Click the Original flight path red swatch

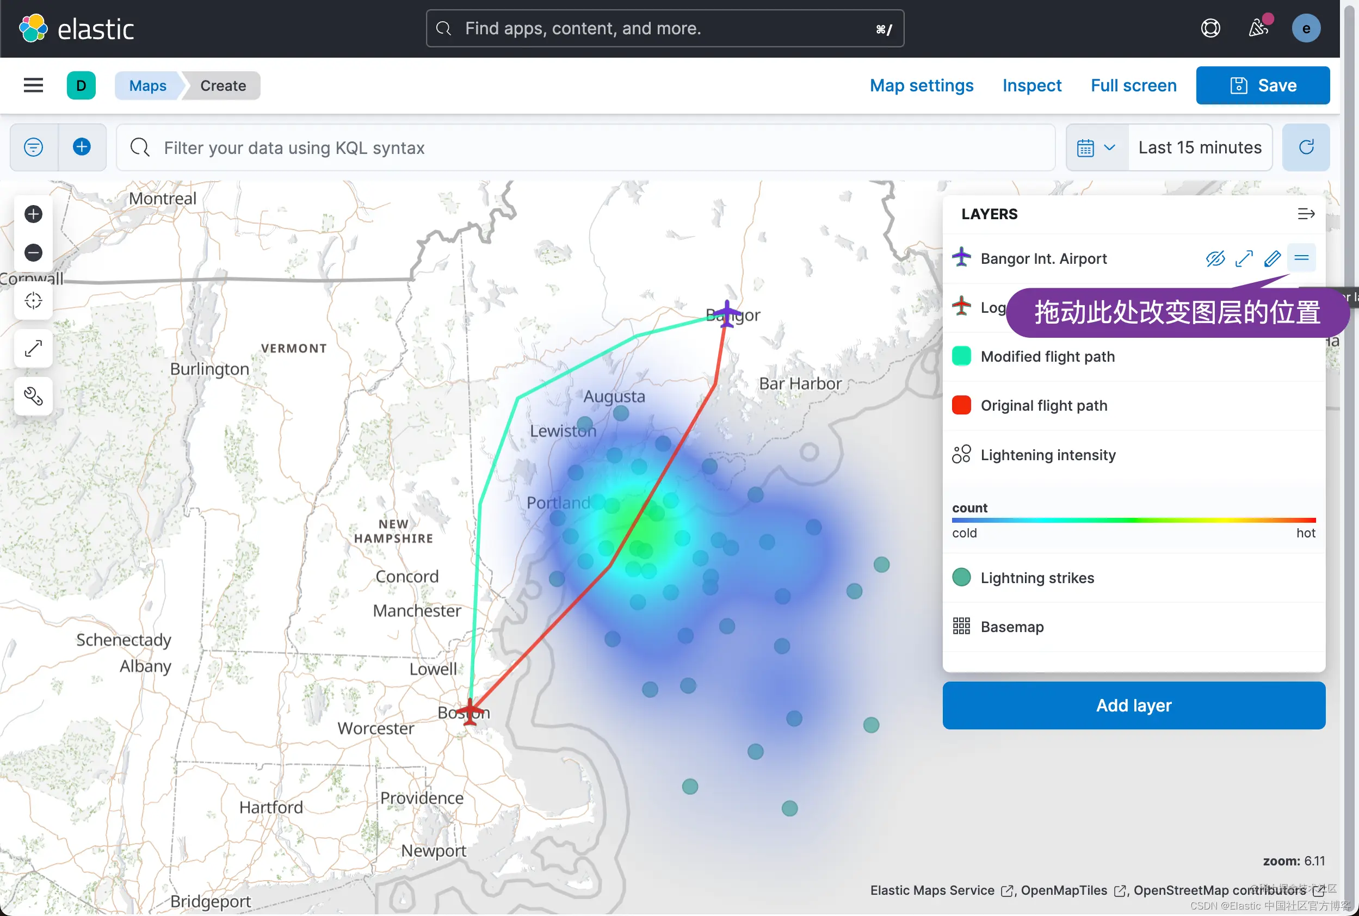point(961,405)
